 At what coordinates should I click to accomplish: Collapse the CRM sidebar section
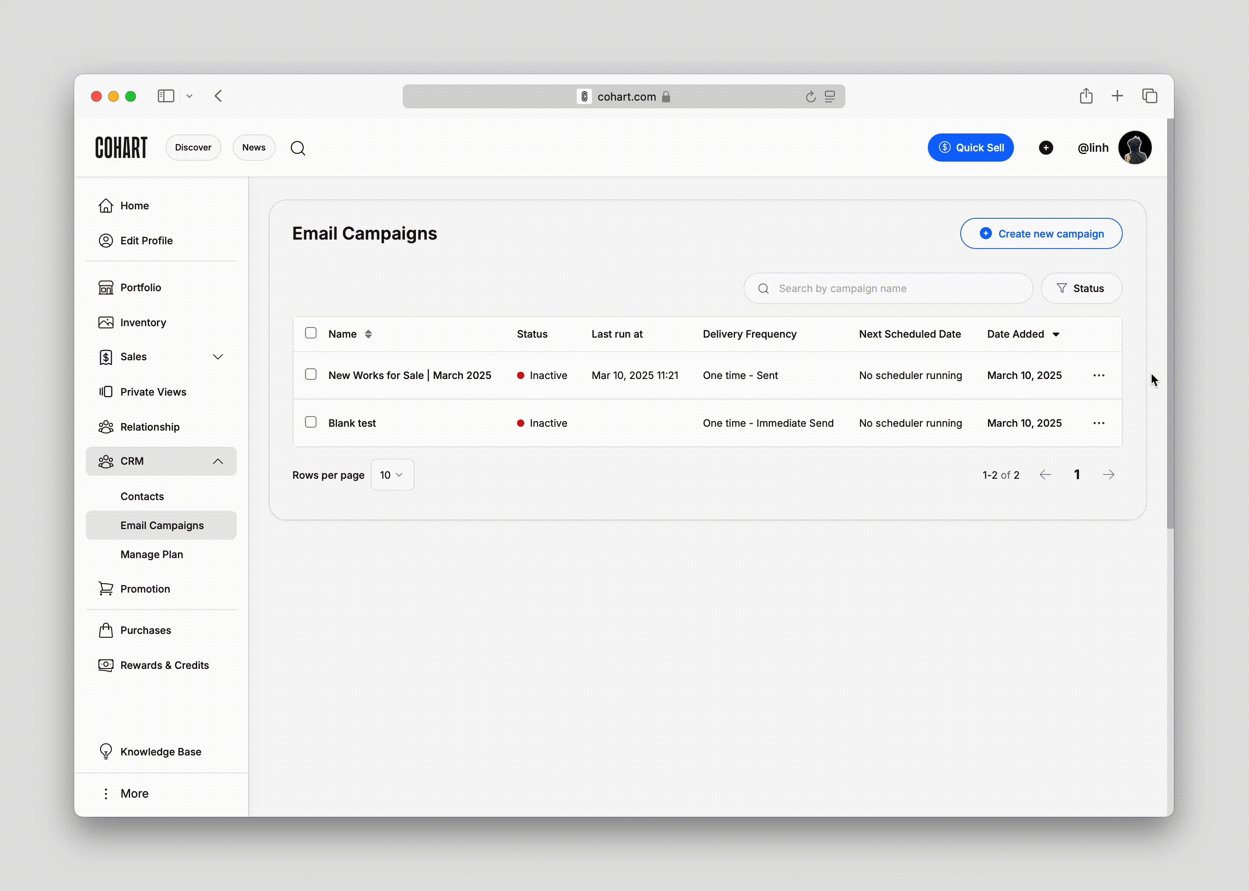(x=218, y=461)
